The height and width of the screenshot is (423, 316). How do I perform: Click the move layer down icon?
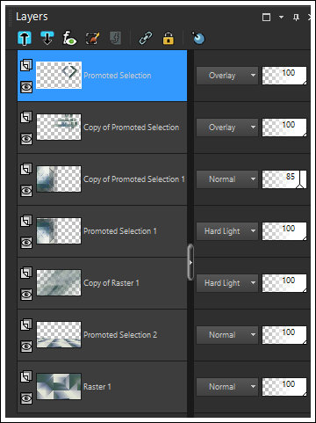(47, 38)
